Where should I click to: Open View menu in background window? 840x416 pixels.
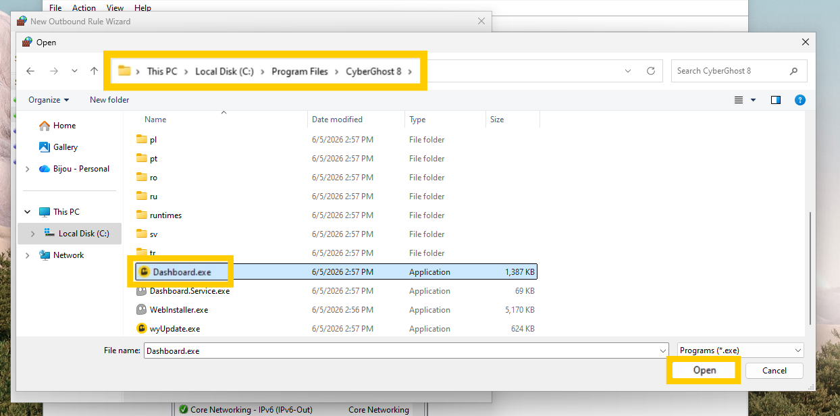(115, 8)
